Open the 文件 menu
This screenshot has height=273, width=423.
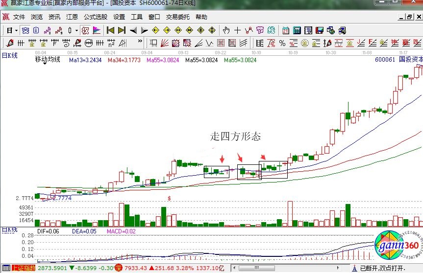19,17
